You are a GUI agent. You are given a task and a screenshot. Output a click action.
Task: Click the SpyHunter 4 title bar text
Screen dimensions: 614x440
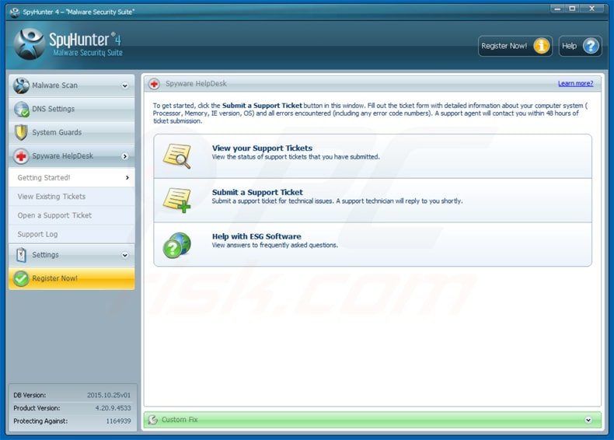coord(78,12)
